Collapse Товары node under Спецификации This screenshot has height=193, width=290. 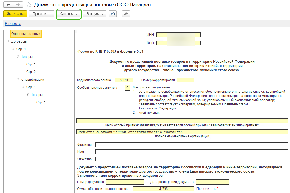[x=28, y=94]
